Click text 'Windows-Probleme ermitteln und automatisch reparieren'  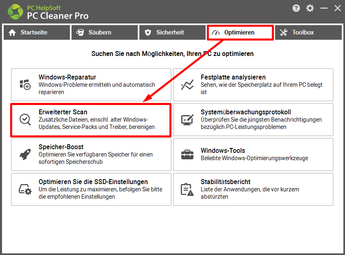(97, 88)
